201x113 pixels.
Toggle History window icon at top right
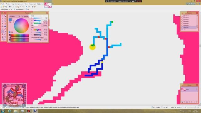(x=189, y=3)
